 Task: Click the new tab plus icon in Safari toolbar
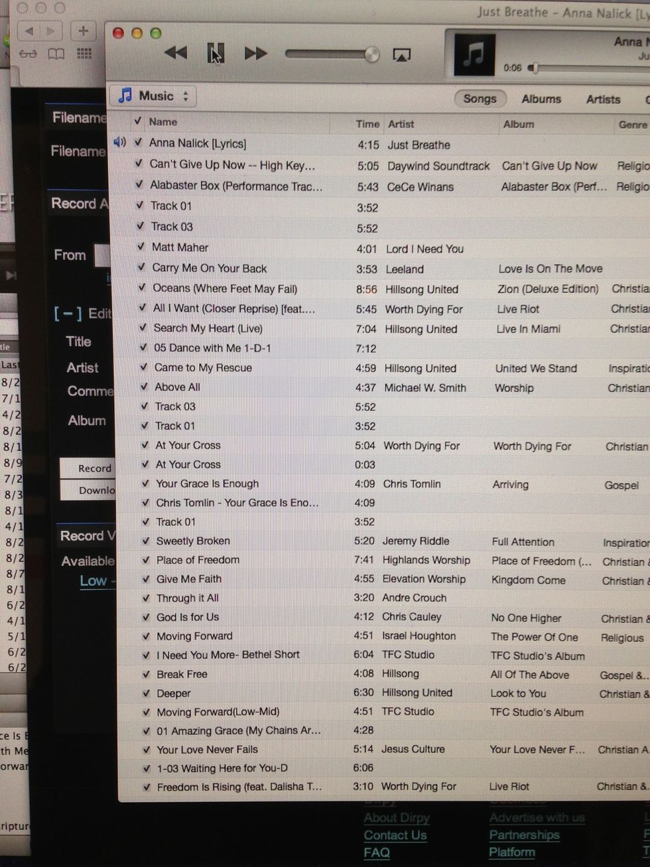[82, 31]
